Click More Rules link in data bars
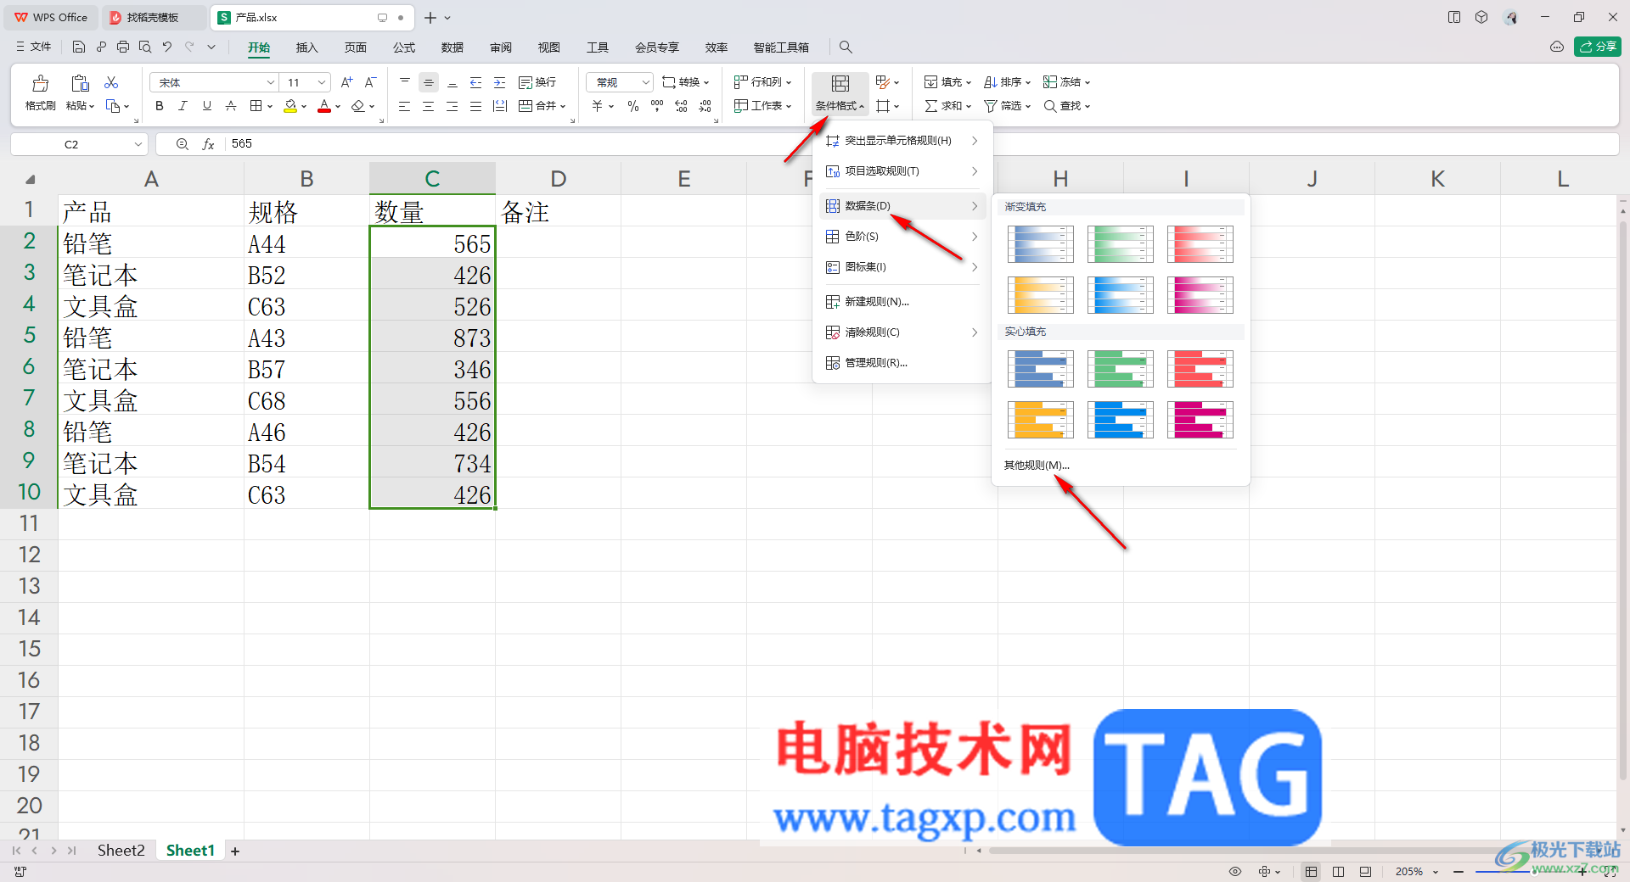This screenshot has width=1630, height=882. pyautogui.click(x=1037, y=466)
